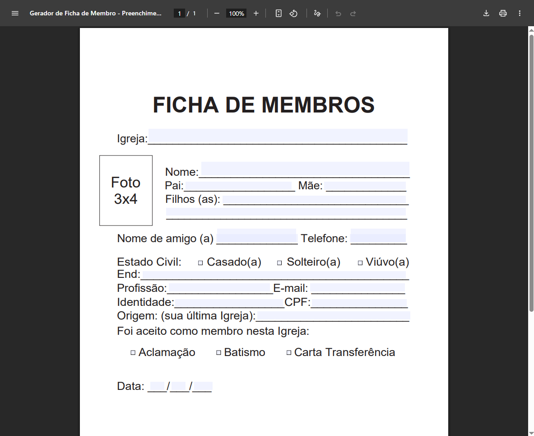Click the Igreja input field

[278, 136]
